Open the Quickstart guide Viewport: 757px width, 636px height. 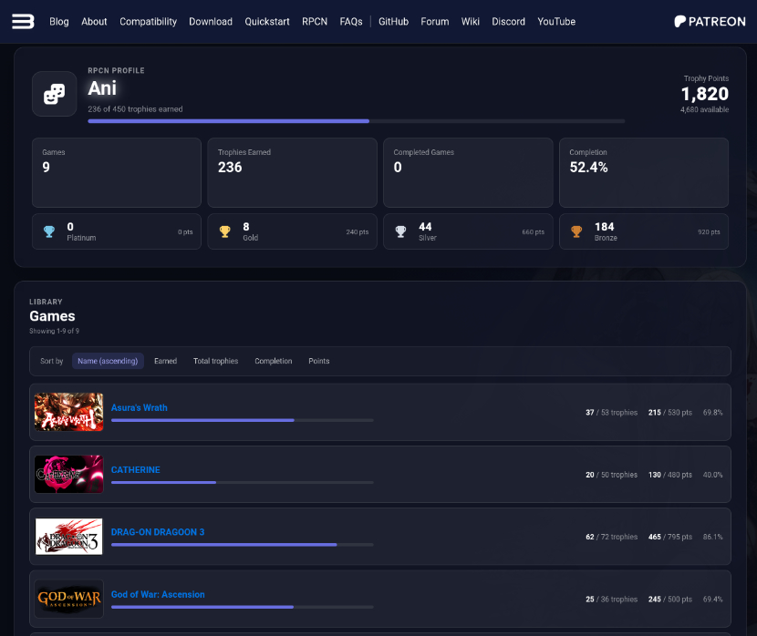pyautogui.click(x=267, y=22)
